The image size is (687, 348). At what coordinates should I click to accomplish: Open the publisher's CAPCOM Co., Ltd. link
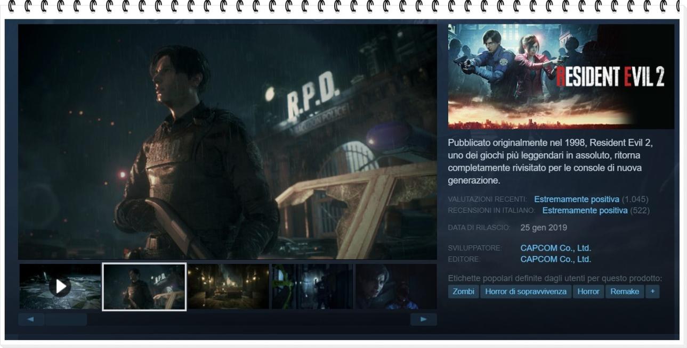coord(555,259)
